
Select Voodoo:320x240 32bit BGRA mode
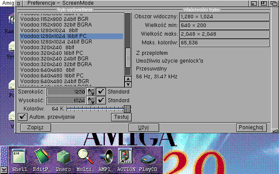pyautogui.click(x=71, y=64)
